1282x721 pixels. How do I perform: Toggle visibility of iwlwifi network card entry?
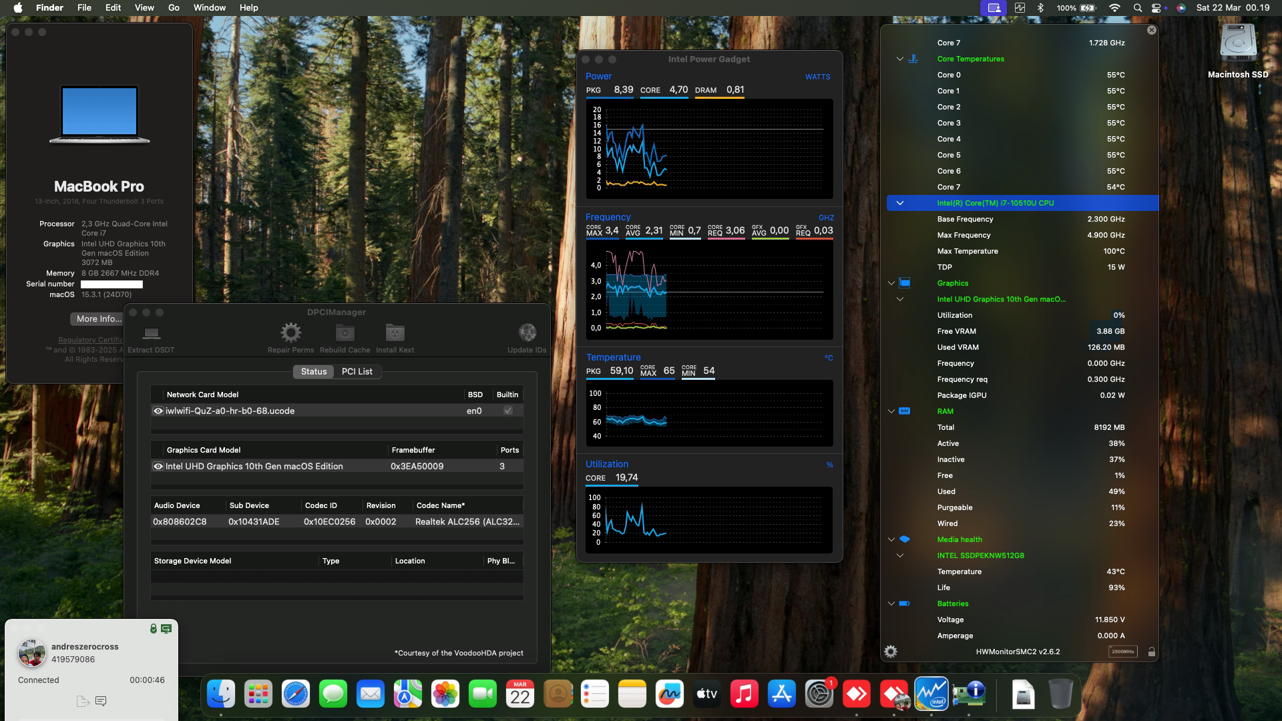click(158, 411)
